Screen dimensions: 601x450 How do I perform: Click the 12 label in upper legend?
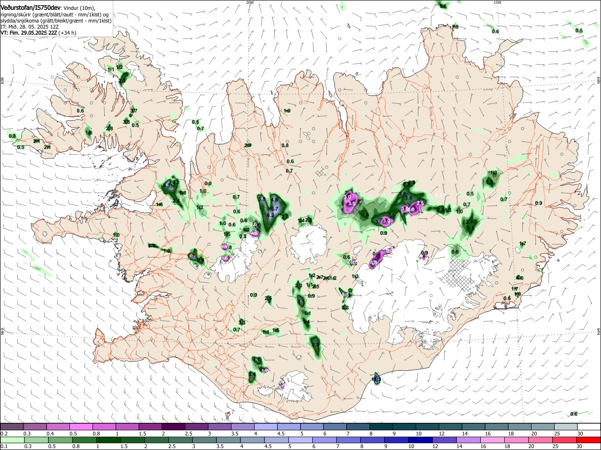[x=441, y=434]
